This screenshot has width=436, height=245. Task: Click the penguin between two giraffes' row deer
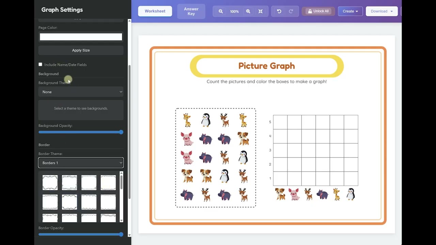206,120
